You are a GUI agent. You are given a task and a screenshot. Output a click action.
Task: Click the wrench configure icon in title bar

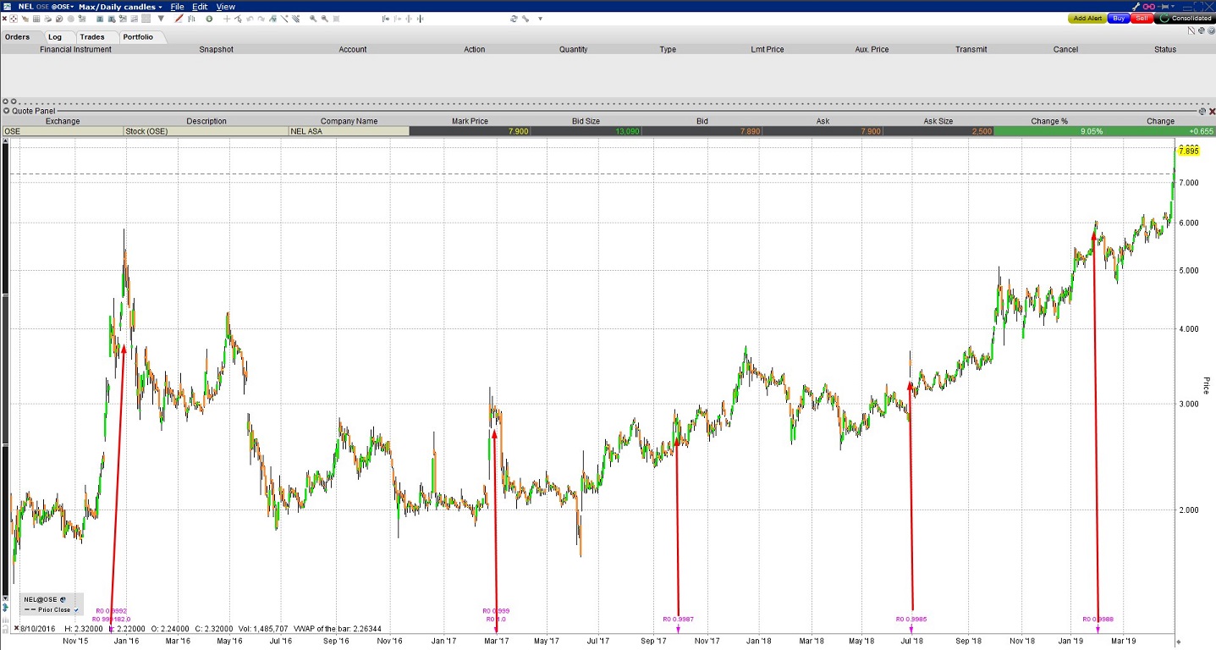tap(1136, 6)
